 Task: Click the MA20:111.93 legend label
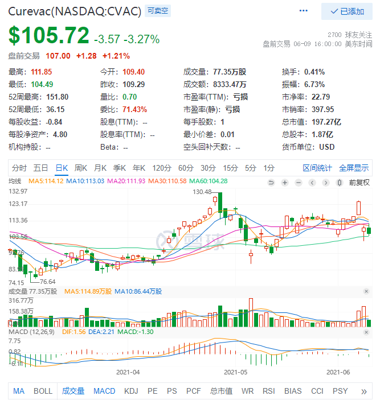[126, 181]
